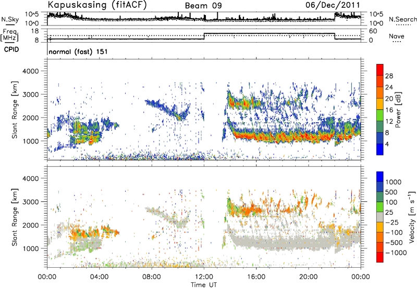This screenshot has width=417, height=288.
Task: Select the "Freq. [MHz]" axis label
Action: click(x=9, y=35)
